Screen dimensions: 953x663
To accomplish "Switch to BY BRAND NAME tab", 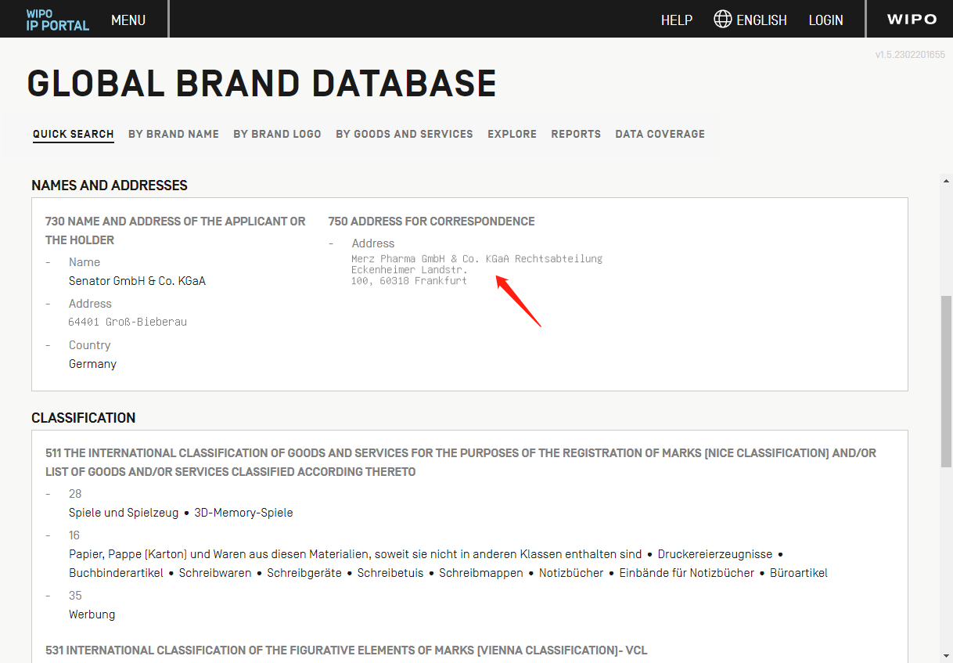I will point(174,134).
